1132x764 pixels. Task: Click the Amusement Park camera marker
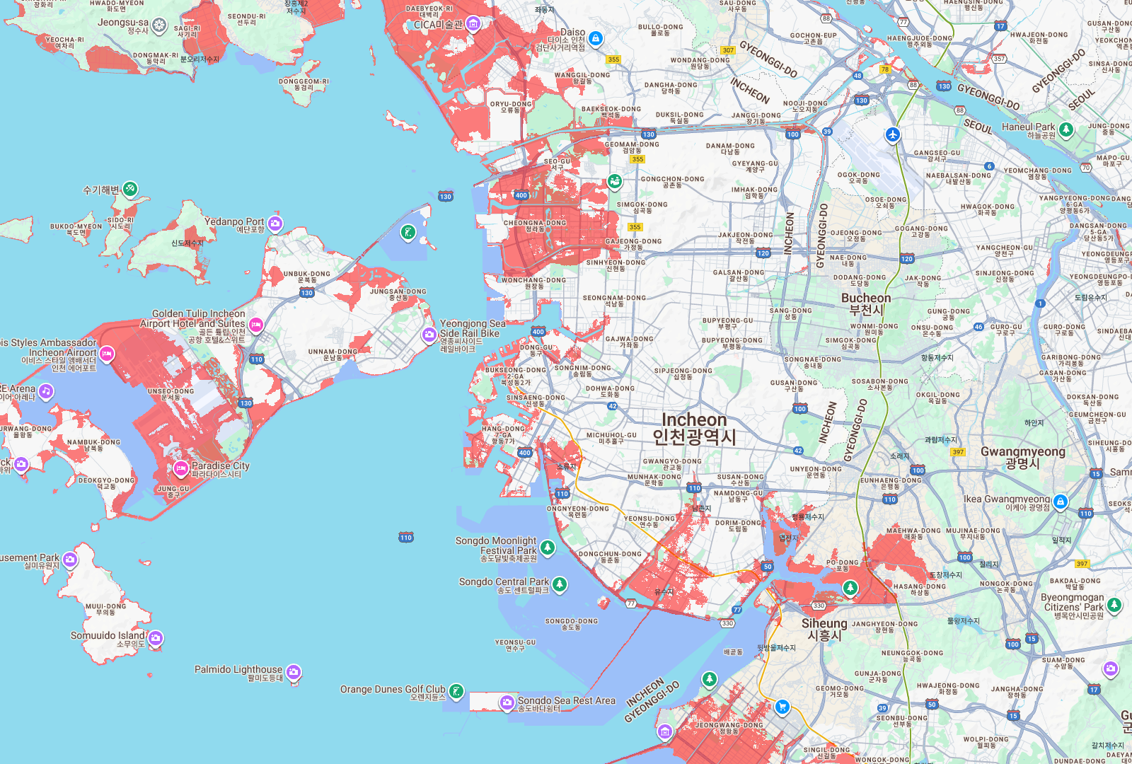tap(70, 560)
